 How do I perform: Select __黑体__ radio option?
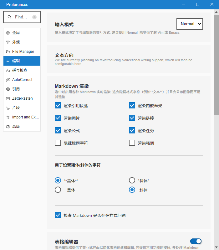coord(58,190)
